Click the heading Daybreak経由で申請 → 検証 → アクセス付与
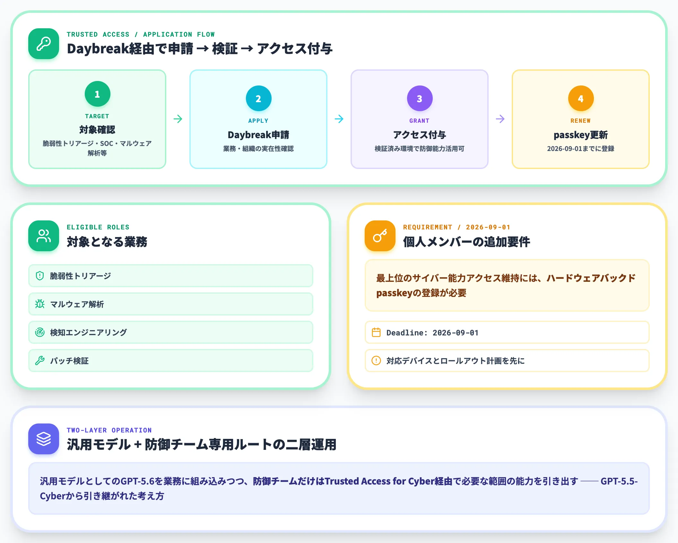This screenshot has height=543, width=678. pos(200,49)
